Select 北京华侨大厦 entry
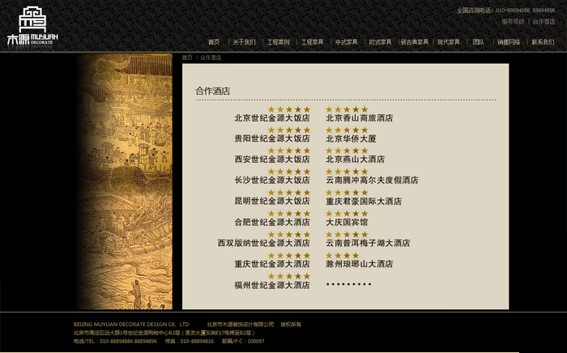 pyautogui.click(x=351, y=138)
